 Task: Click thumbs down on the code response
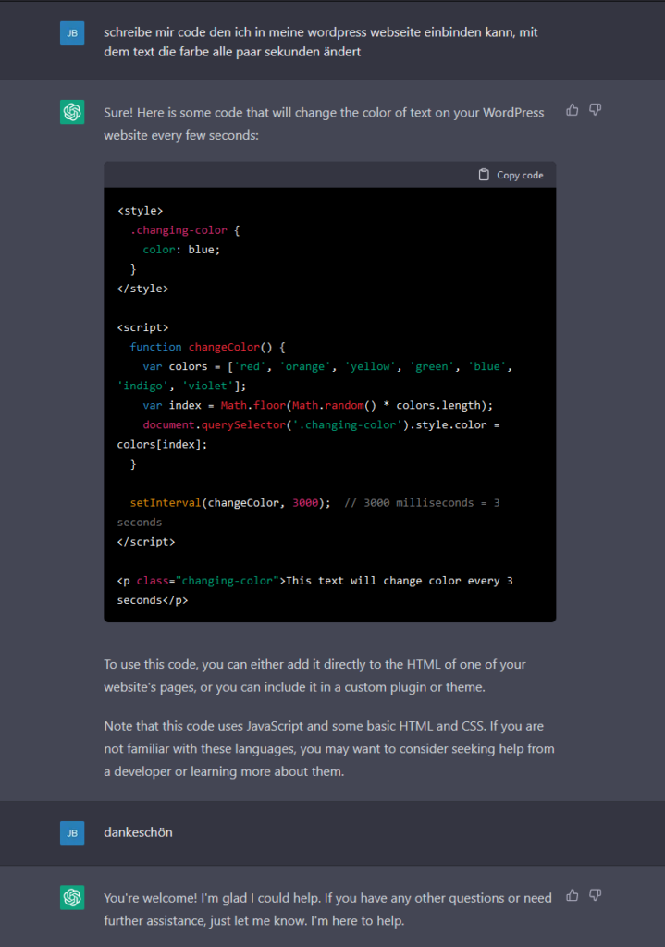click(595, 110)
